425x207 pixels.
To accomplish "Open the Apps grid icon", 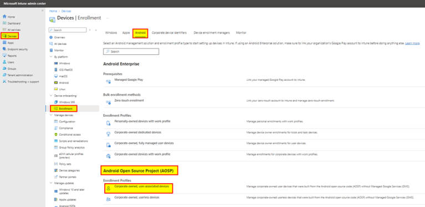I will [x=4, y=43].
